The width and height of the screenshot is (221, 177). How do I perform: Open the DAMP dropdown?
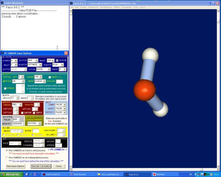click(64, 105)
